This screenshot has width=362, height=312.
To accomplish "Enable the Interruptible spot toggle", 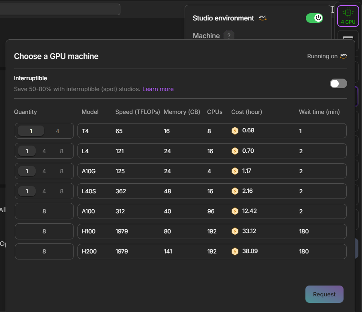I will click(x=338, y=83).
